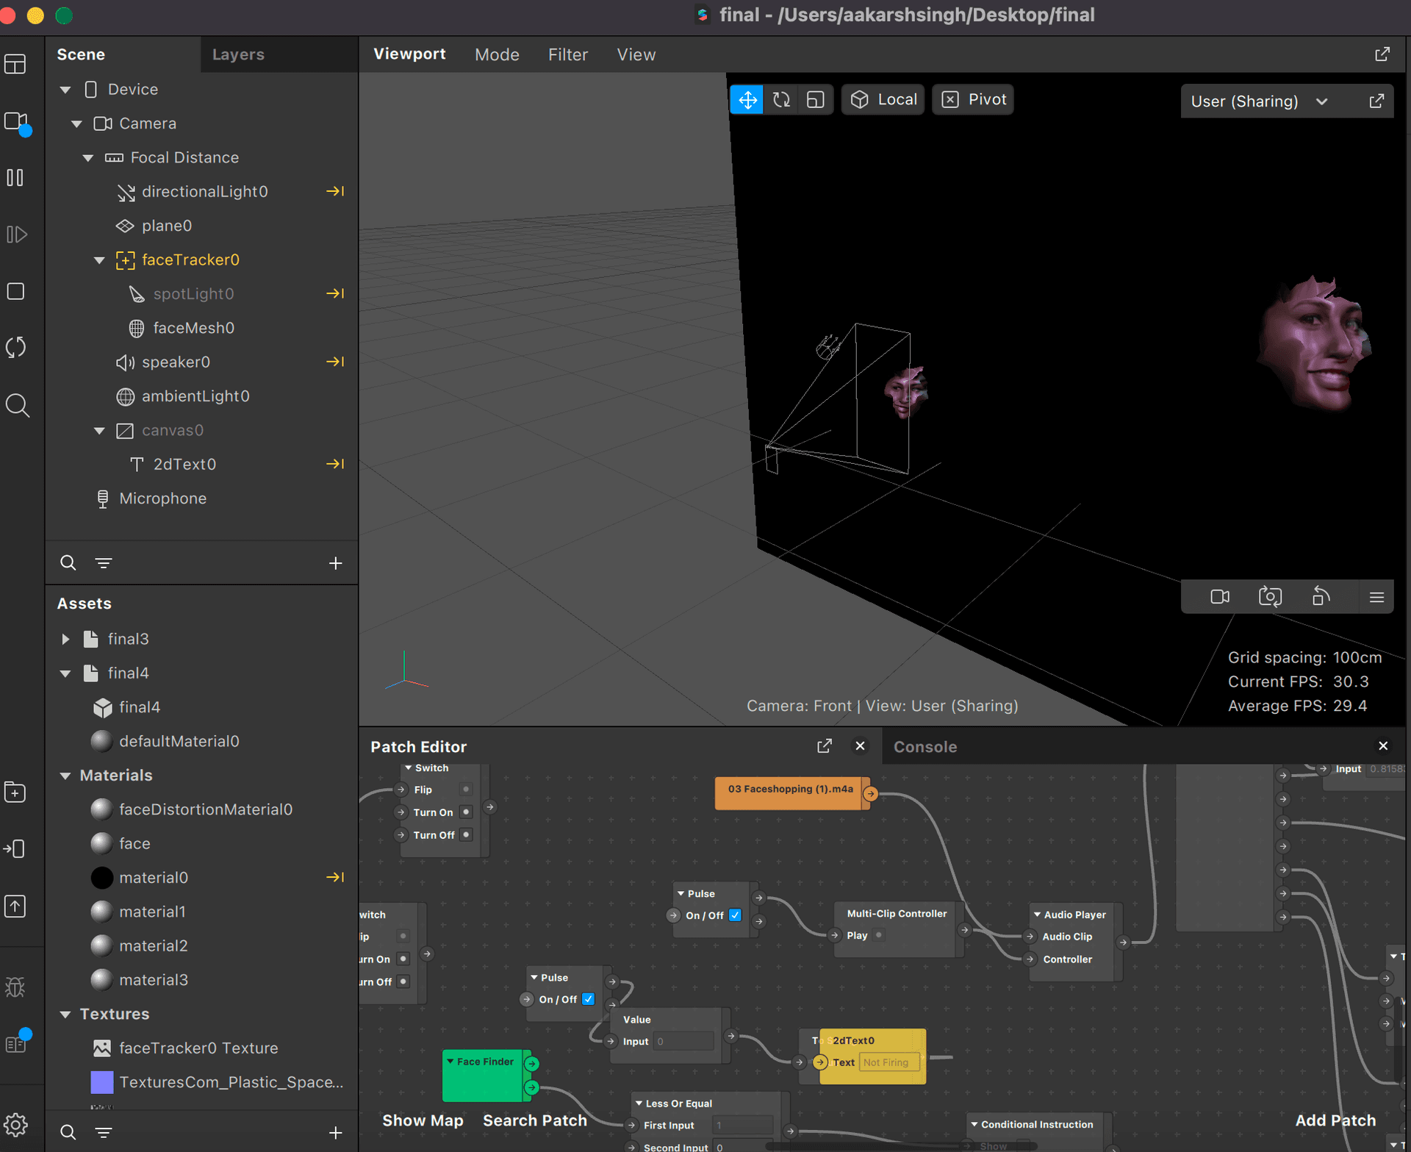Click the send-to-device icon in sidebar
The image size is (1411, 1152).
coord(15,849)
